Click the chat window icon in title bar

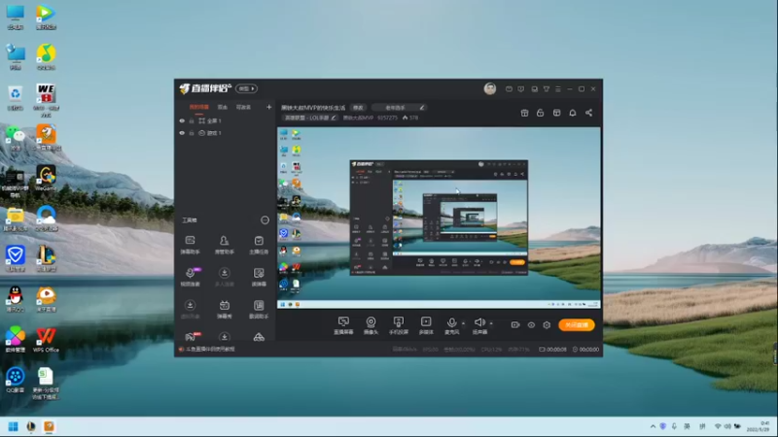point(534,89)
